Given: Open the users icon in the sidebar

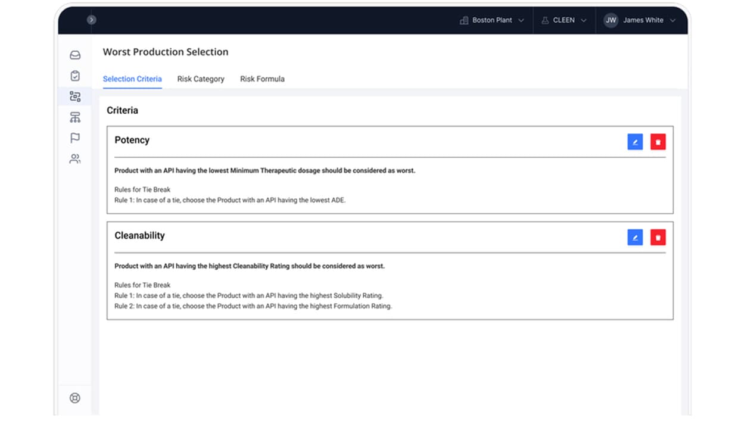Looking at the screenshot, I should (x=75, y=159).
